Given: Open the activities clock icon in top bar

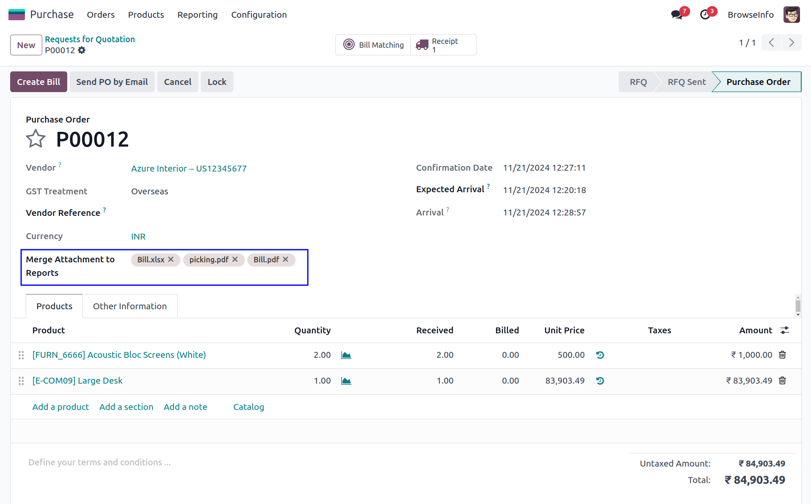Looking at the screenshot, I should tap(705, 15).
